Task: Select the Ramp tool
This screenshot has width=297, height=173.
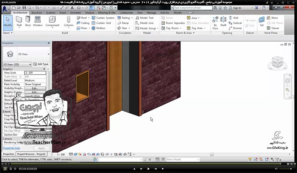Action: [x=123, y=23]
